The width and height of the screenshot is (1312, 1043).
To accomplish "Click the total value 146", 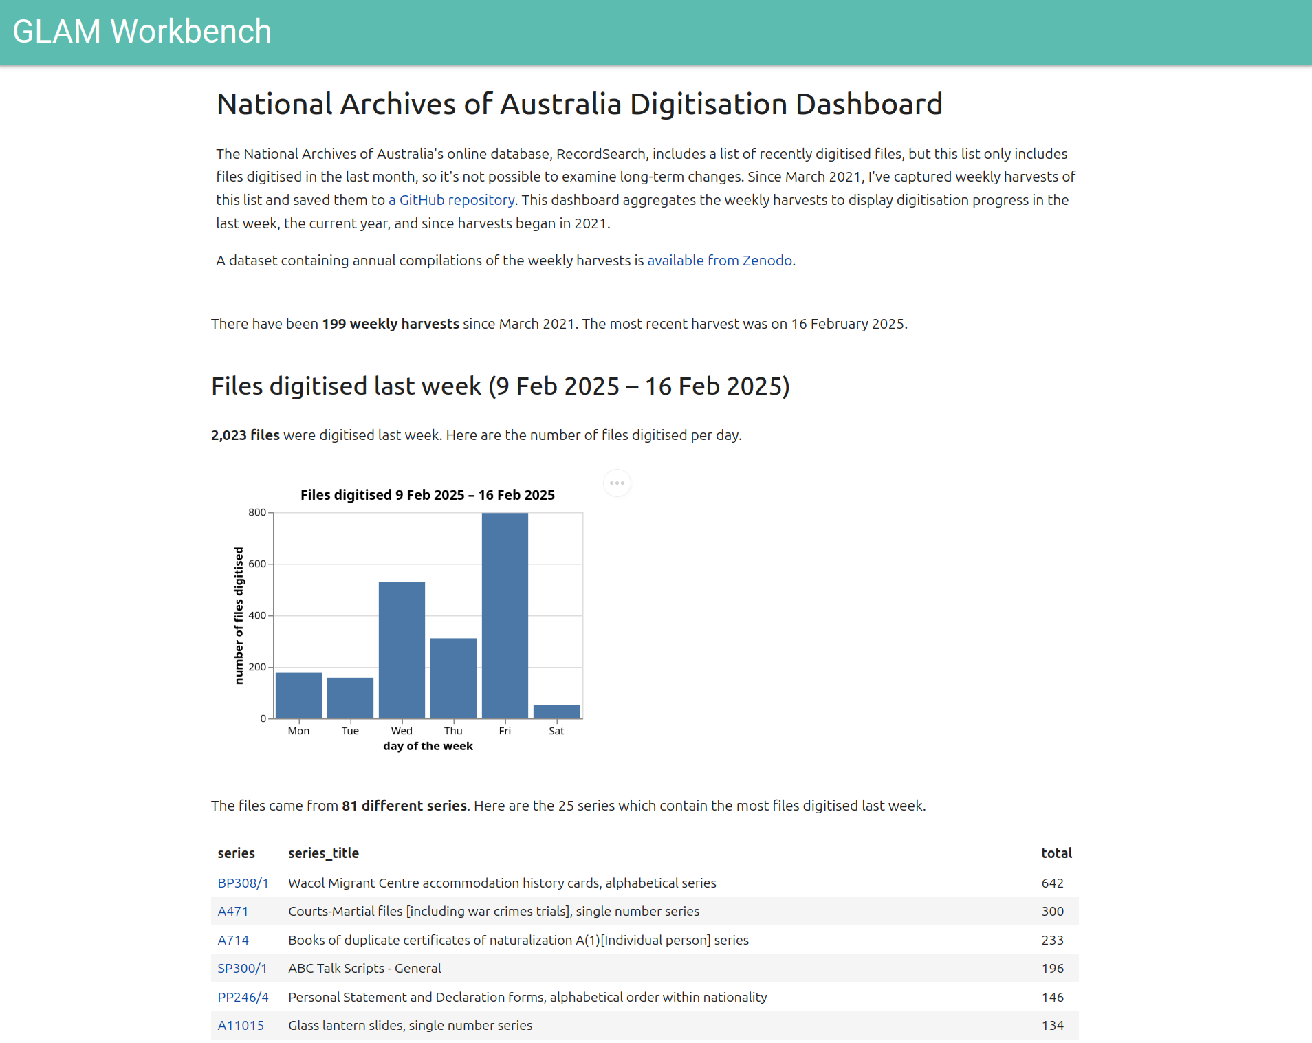I will (1052, 997).
